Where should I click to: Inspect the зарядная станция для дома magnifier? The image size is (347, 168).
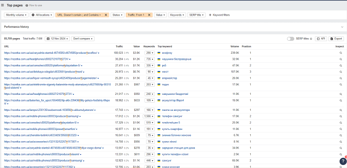click(341, 148)
